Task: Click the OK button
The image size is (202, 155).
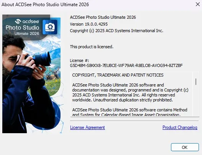Action: coord(185,147)
